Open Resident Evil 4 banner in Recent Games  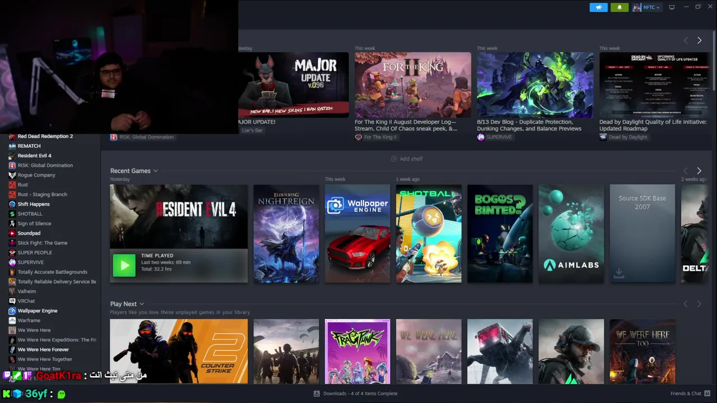[x=179, y=217]
